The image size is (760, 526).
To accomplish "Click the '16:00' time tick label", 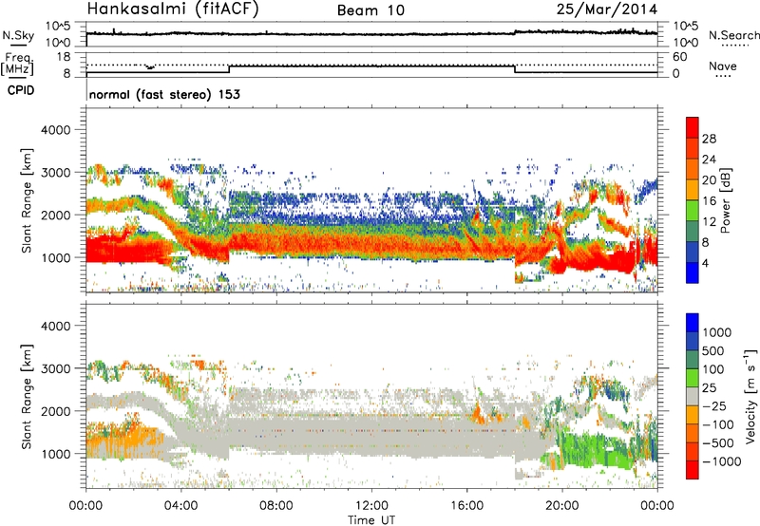I will pyautogui.click(x=466, y=506).
